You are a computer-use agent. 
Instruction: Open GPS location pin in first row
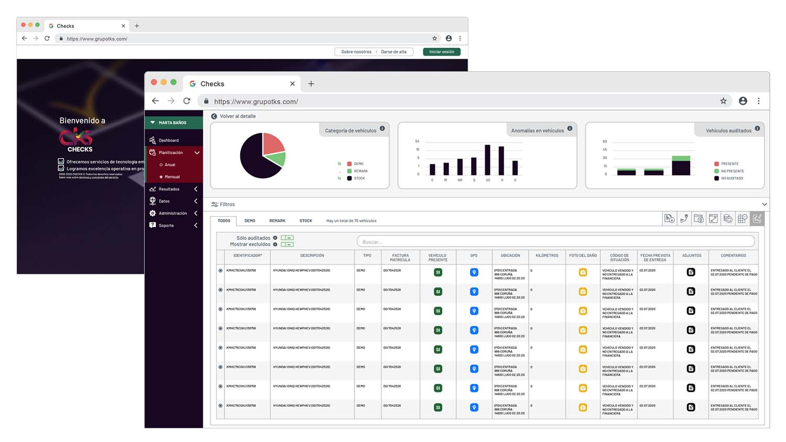[x=474, y=273]
